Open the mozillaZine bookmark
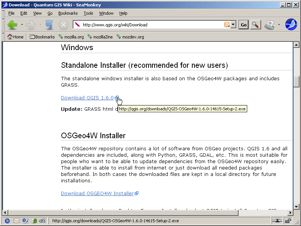301x226 pixels. 100,37
